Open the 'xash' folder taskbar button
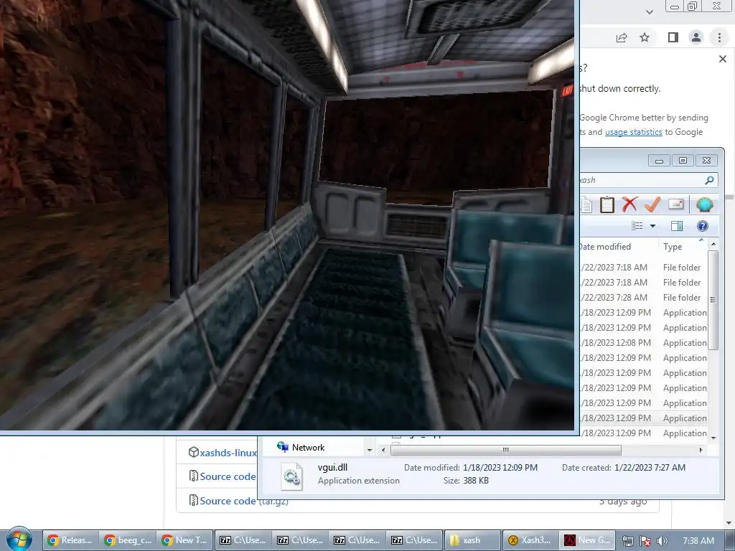Screen dimensions: 735x551 (471, 540)
